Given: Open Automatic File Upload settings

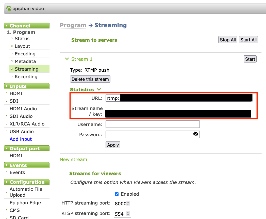Looking at the screenshot, I should point(26,192).
